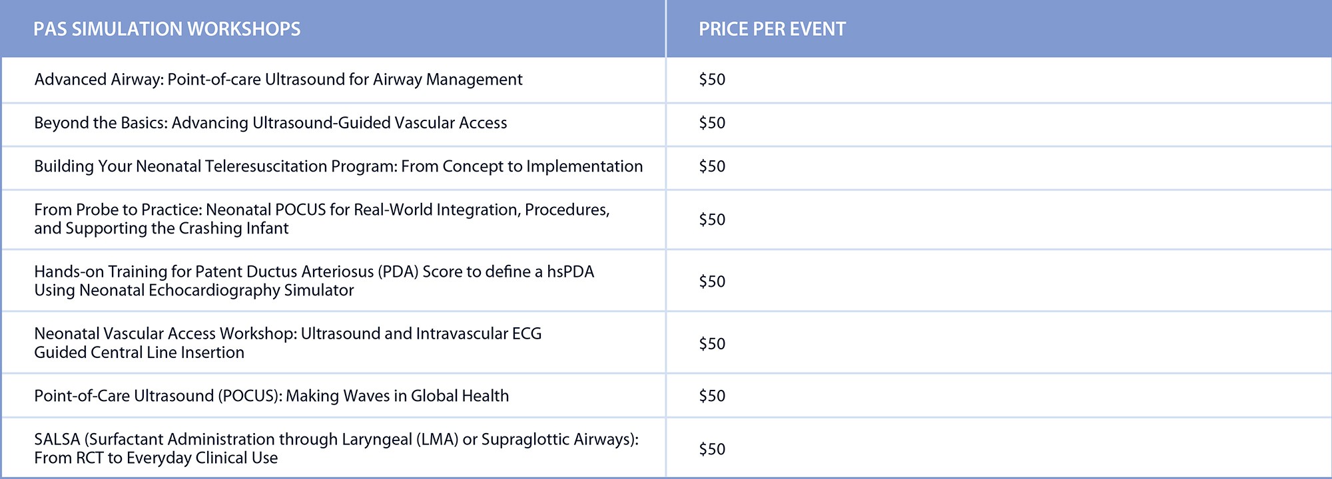Click the From Probe to Practice workshop
Screen dimensions: 1332x479
[x=322, y=210]
